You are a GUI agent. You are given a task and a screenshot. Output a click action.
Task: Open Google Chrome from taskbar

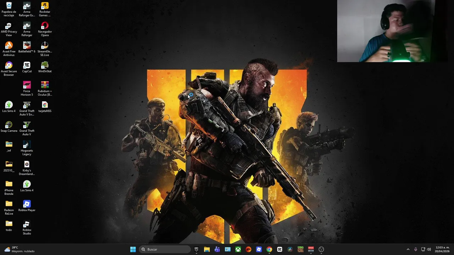[x=269, y=249]
